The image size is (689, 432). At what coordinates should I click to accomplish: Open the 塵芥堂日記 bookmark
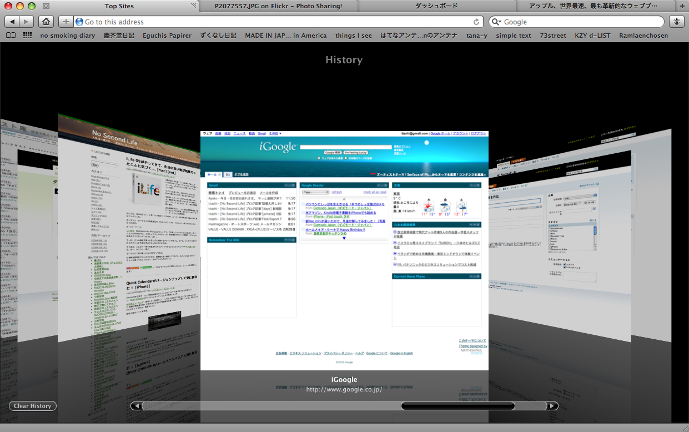tap(119, 36)
